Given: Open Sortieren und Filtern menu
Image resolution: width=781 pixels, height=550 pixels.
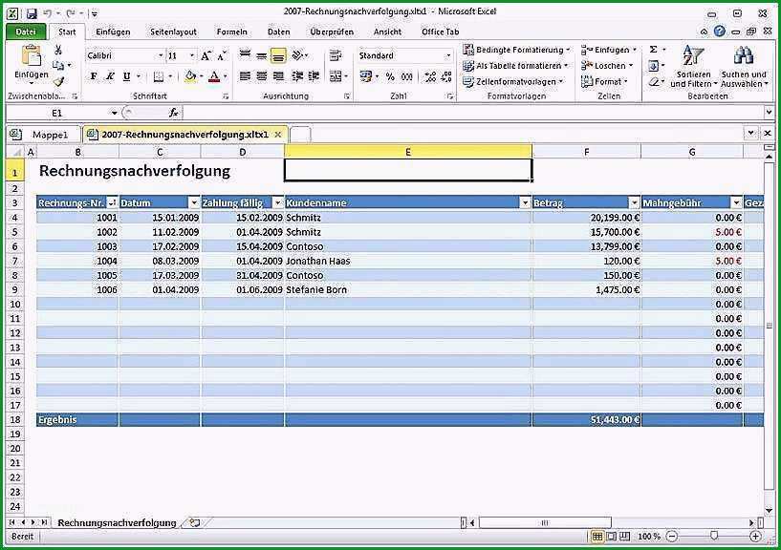Looking at the screenshot, I should pyautogui.click(x=693, y=66).
